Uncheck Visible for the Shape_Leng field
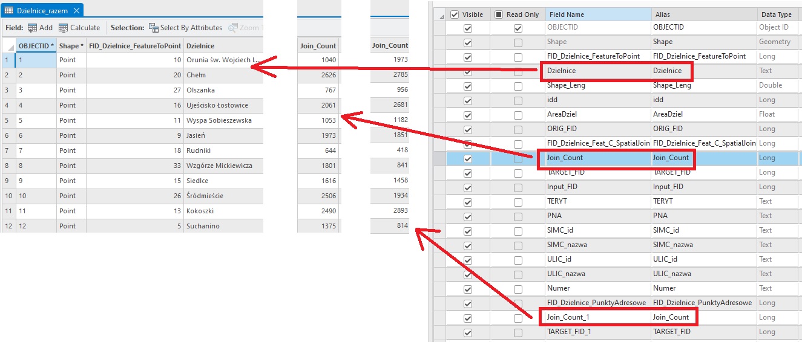802x342 pixels. click(x=467, y=86)
